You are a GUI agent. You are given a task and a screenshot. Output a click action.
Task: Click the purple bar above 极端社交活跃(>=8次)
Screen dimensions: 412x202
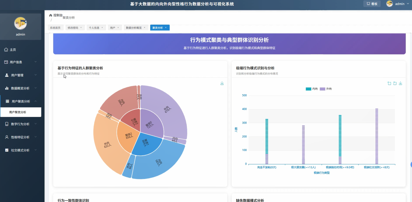coord(376,136)
